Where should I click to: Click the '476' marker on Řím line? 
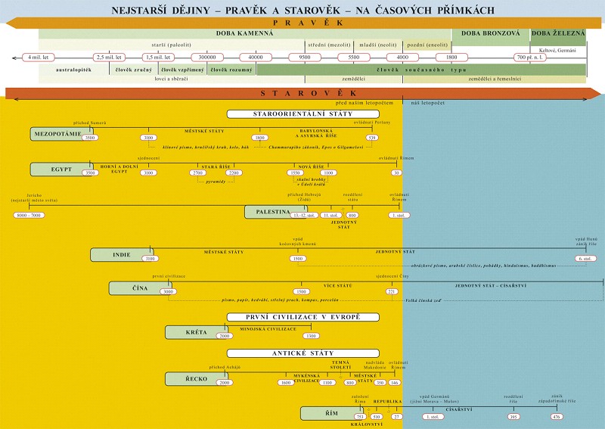[557, 417]
